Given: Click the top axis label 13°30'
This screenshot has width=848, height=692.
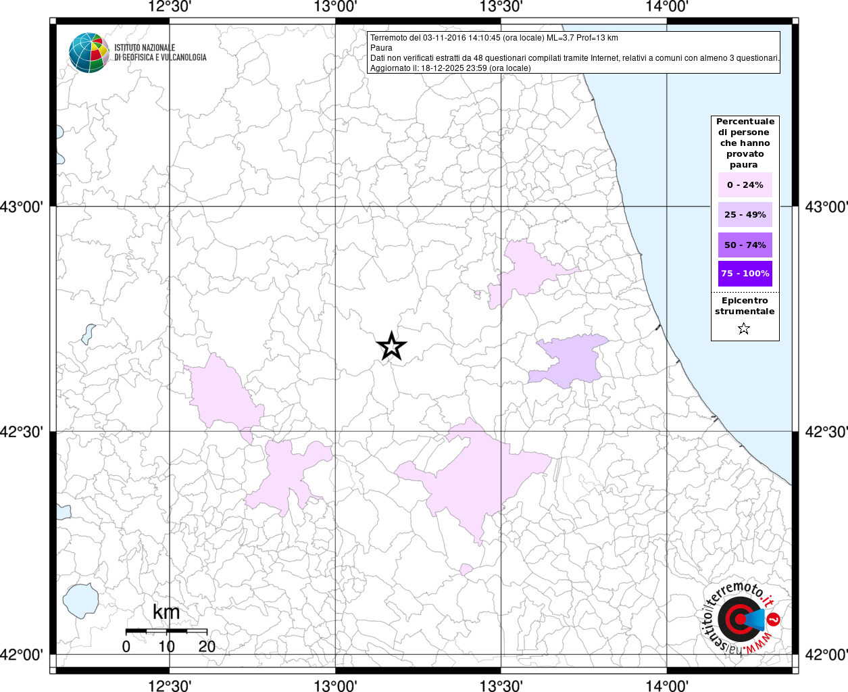Looking at the screenshot, I should click(x=501, y=7).
